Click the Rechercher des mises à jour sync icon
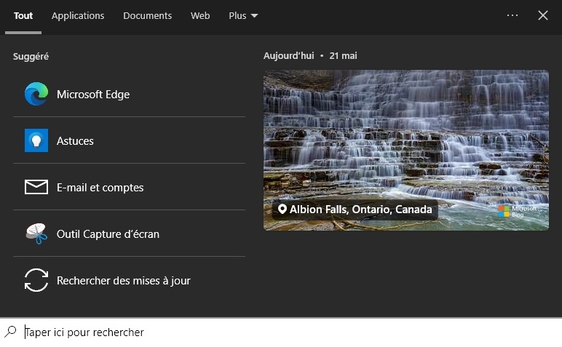 [x=36, y=280]
